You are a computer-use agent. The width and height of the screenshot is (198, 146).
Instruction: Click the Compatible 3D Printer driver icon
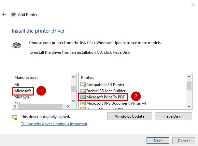click(x=83, y=84)
